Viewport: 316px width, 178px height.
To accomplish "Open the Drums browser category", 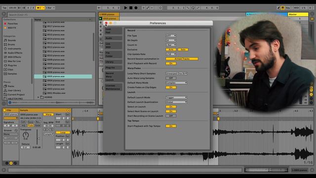I will (x=11, y=44).
